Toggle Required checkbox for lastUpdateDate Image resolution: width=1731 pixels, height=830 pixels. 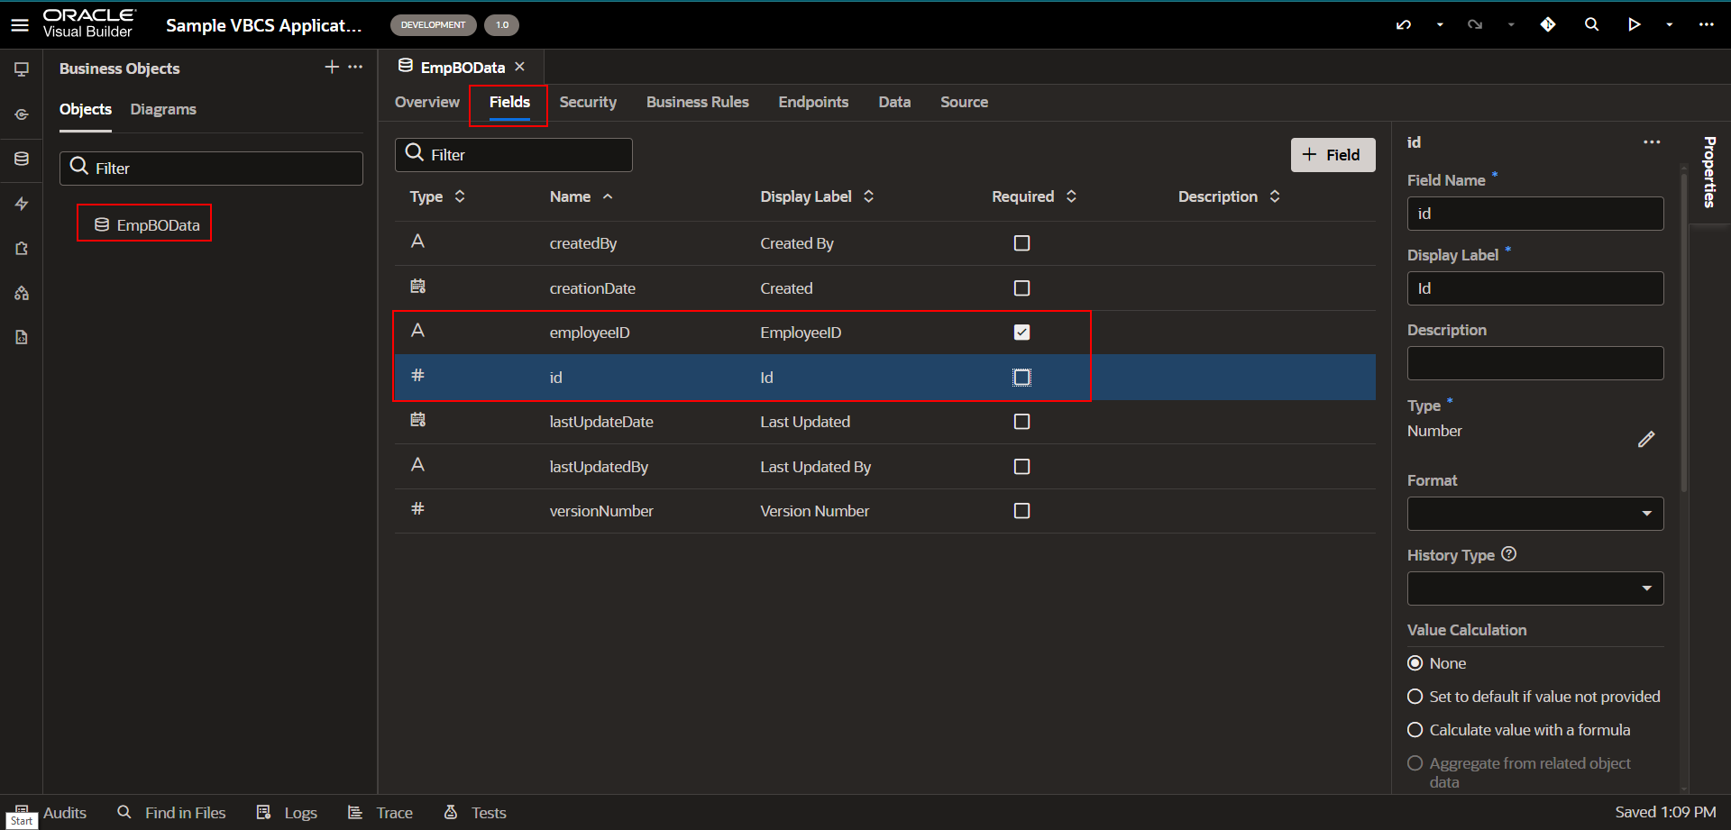[x=1021, y=422]
